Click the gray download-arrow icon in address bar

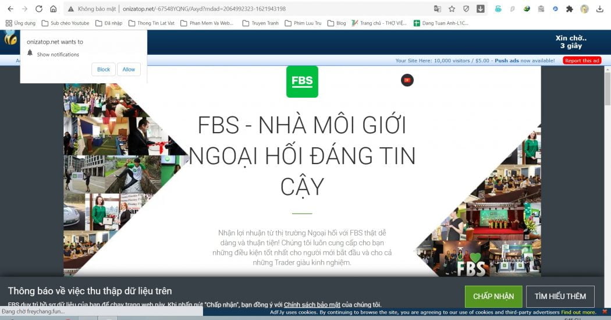point(481,9)
